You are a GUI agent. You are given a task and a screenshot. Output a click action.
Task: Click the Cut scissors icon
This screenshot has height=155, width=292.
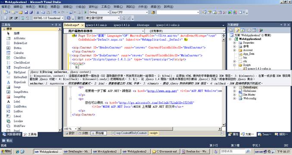[x=38, y=12]
